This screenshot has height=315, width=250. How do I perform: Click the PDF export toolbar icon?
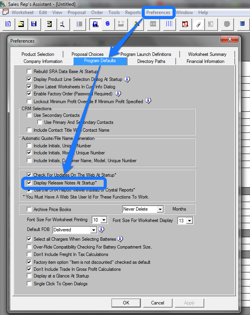pyautogui.click(x=185, y=24)
